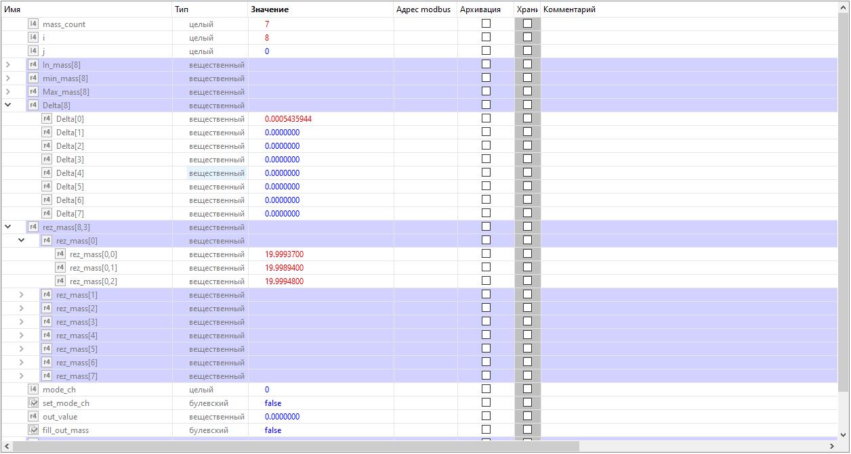Screen dimensions: 851x454
Task: Toggle the storage checkbox for Delta[3]
Action: pyautogui.click(x=527, y=159)
